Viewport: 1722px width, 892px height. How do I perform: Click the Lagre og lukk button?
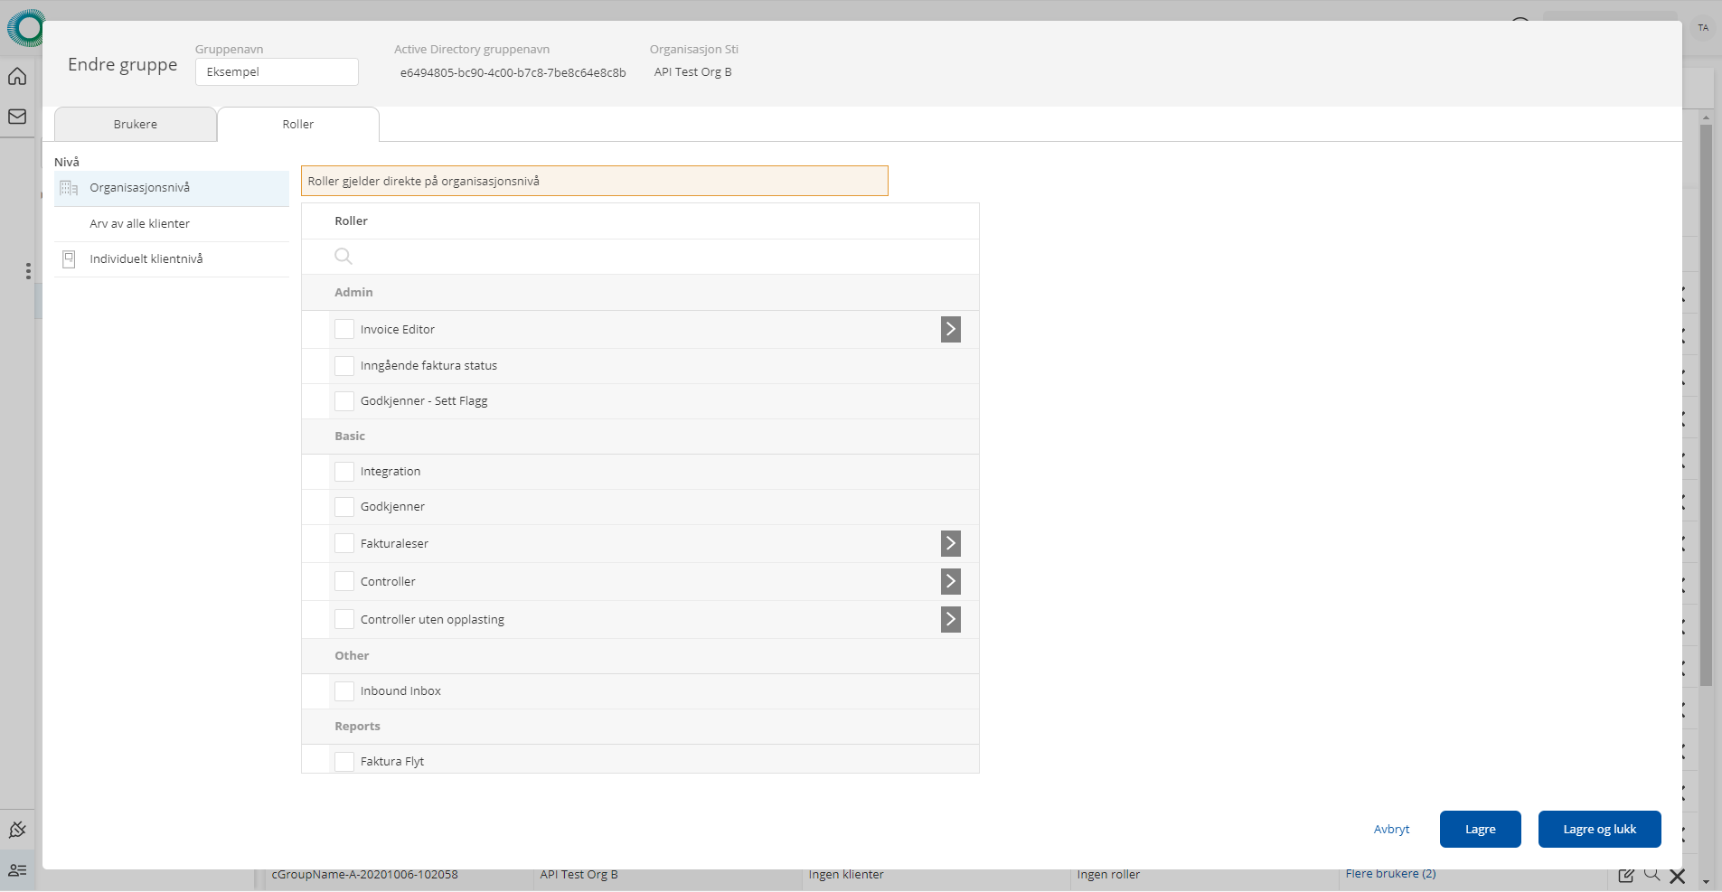coord(1599,829)
